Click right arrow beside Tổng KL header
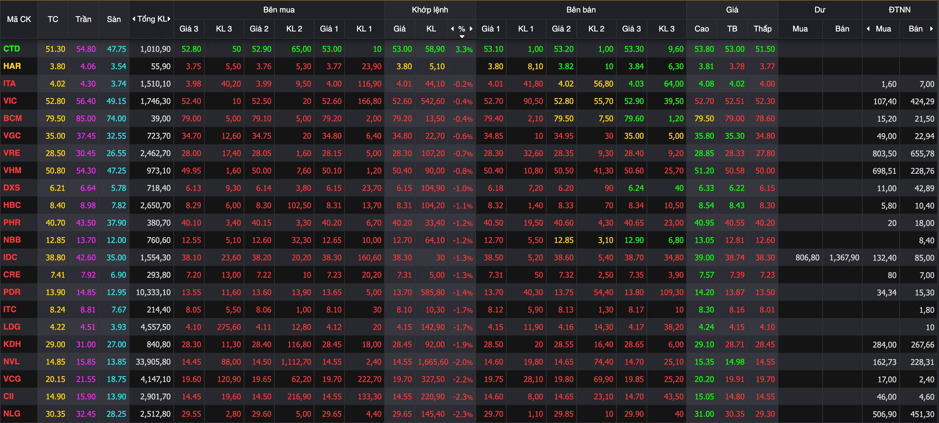 169,19
